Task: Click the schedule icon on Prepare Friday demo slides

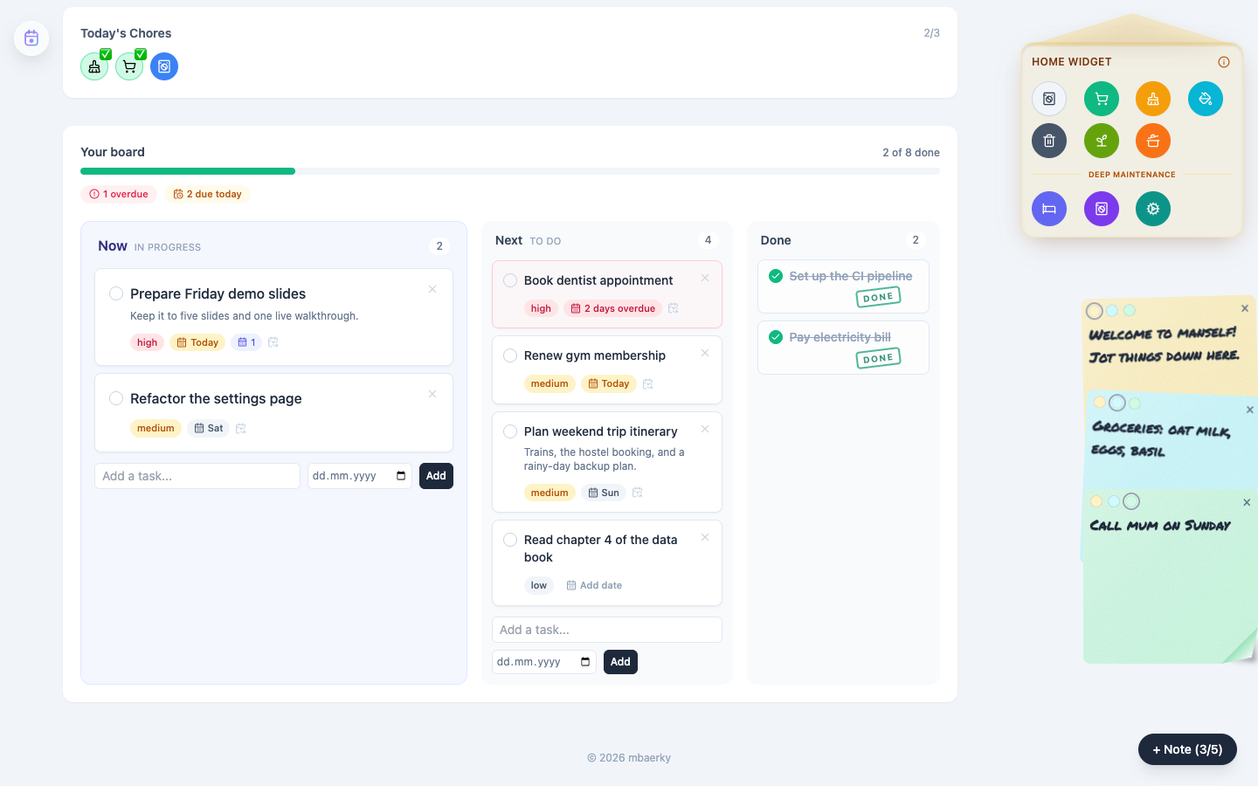Action: [x=273, y=342]
